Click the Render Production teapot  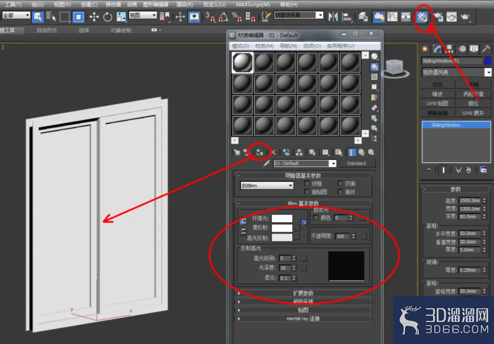click(465, 17)
